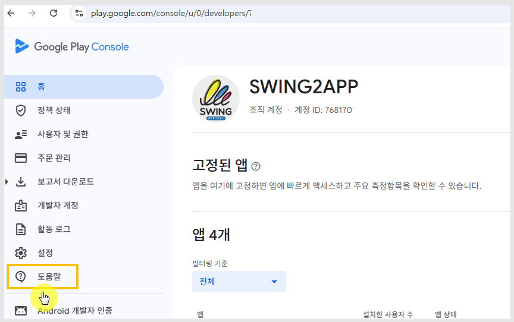Click the Home grid icon in sidebar
The image size is (514, 322).
pyautogui.click(x=21, y=87)
